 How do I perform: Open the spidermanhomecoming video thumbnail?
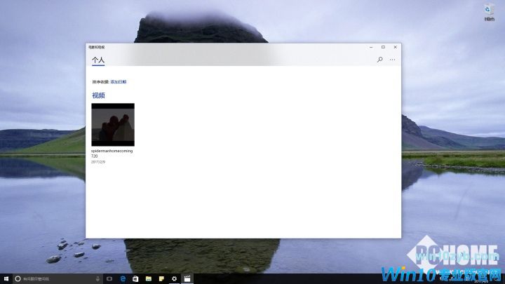(x=113, y=124)
